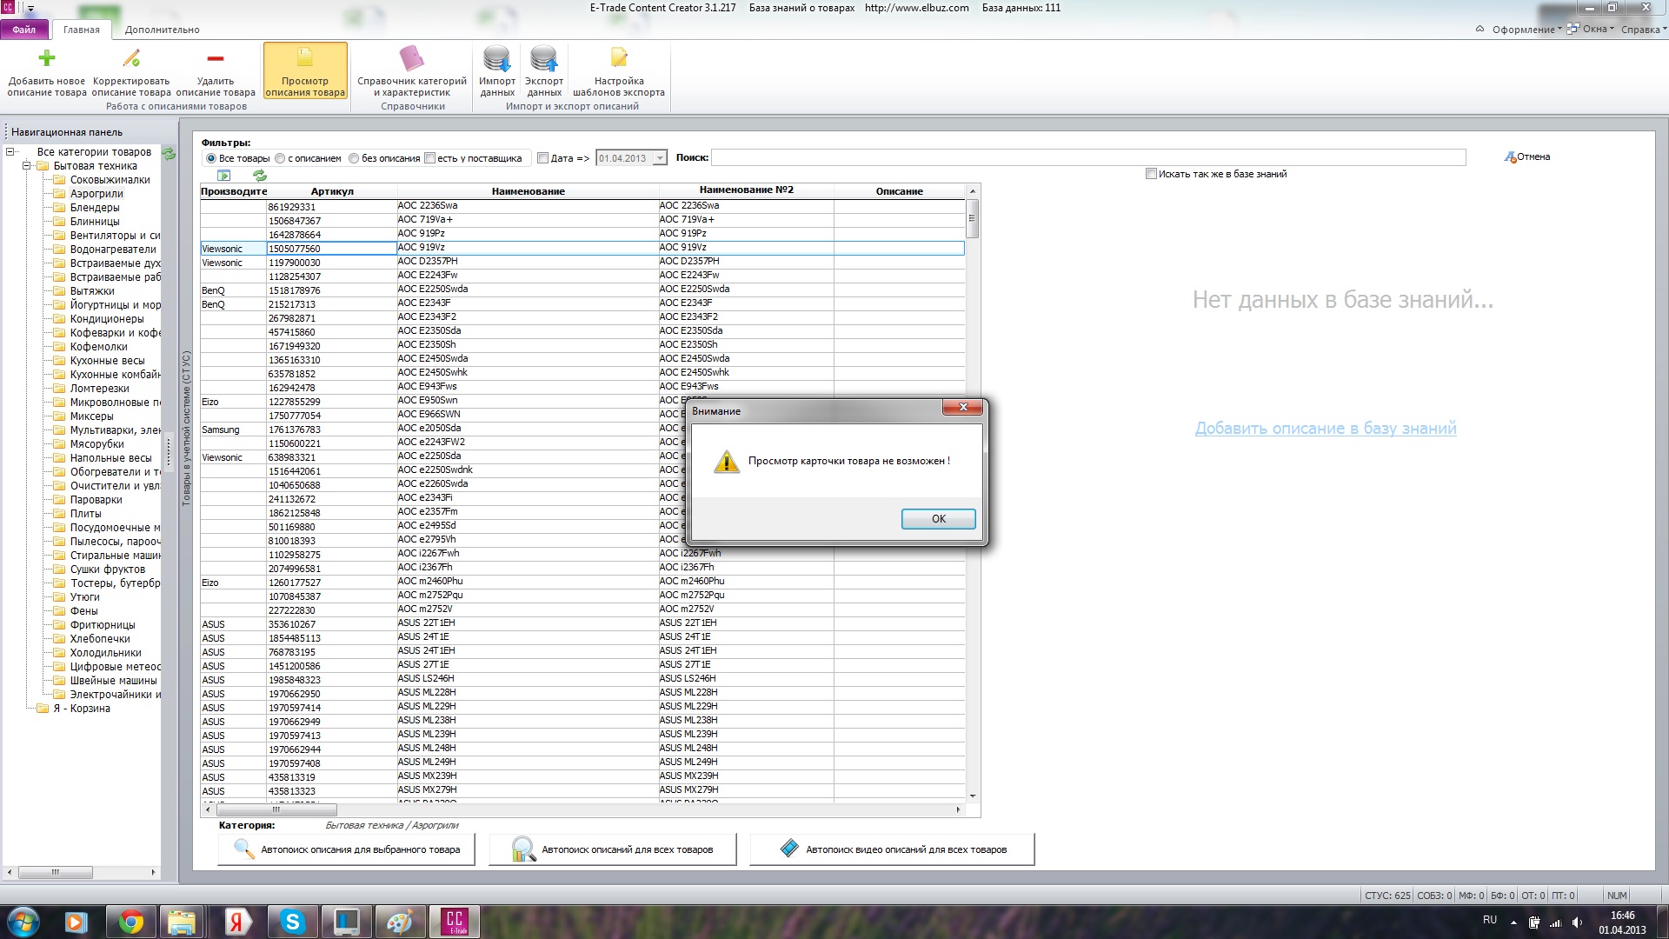
Task: Click the Отмена icon beside the search field
Action: click(x=1511, y=157)
